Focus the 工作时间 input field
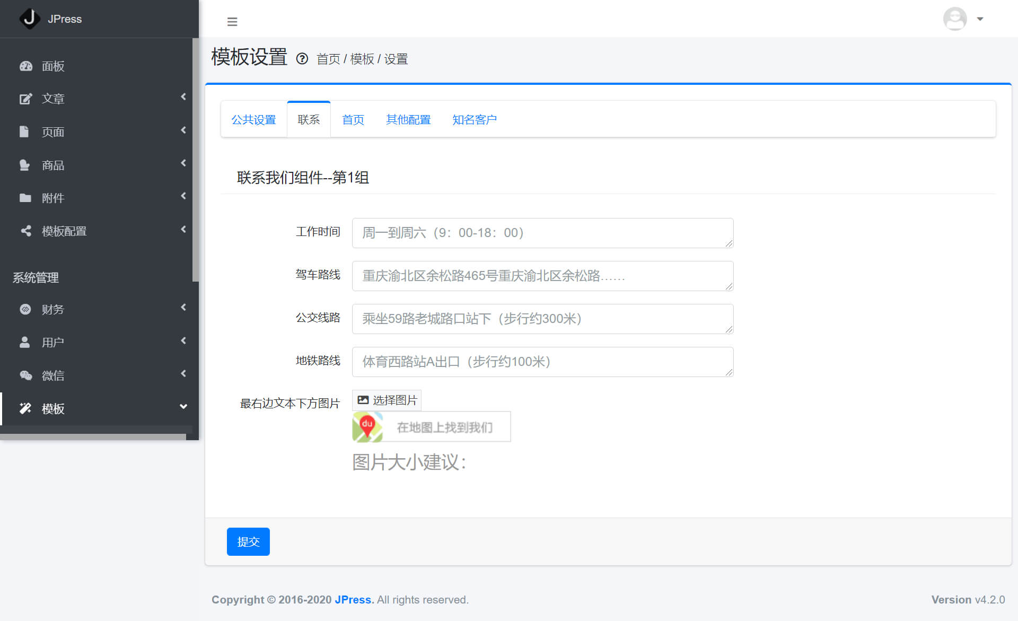This screenshot has width=1018, height=621. (x=542, y=233)
